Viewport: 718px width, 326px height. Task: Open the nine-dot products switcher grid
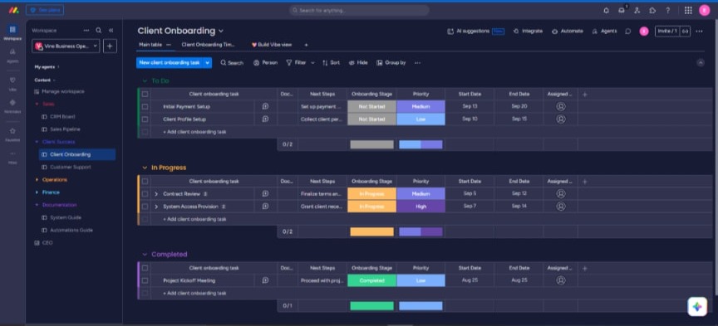688,10
